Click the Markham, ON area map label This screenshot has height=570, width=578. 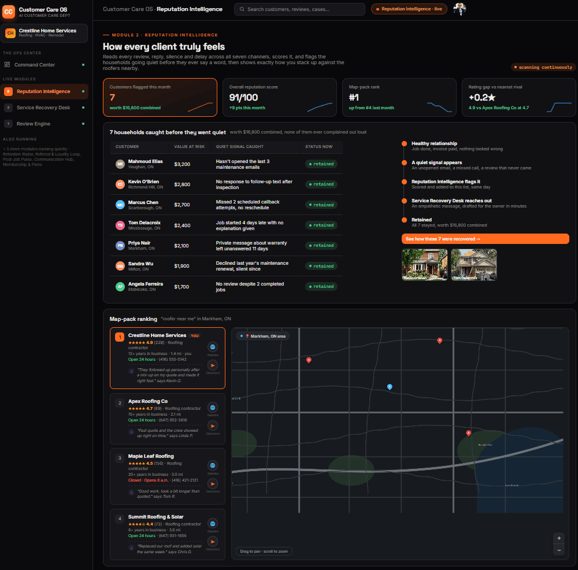point(263,336)
